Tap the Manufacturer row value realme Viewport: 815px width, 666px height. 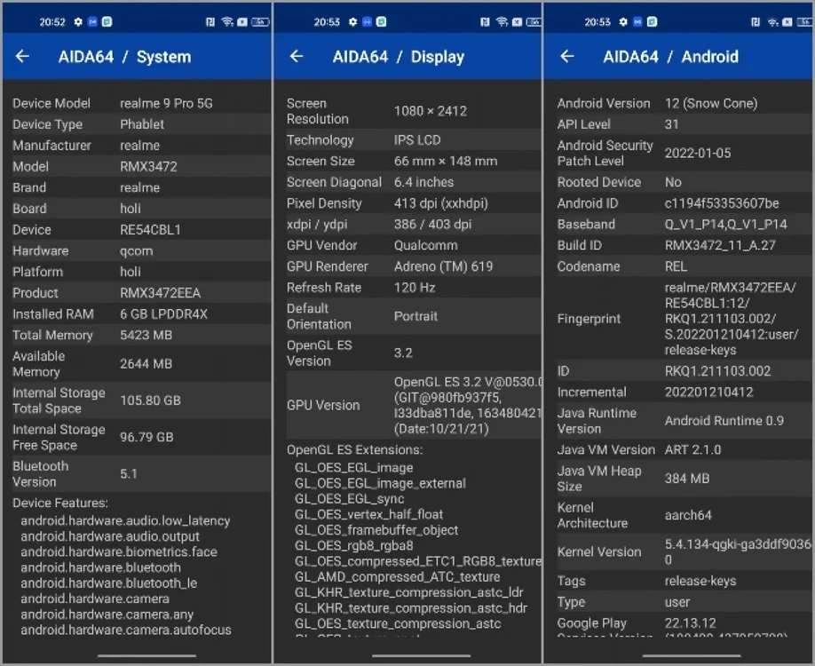coord(139,146)
